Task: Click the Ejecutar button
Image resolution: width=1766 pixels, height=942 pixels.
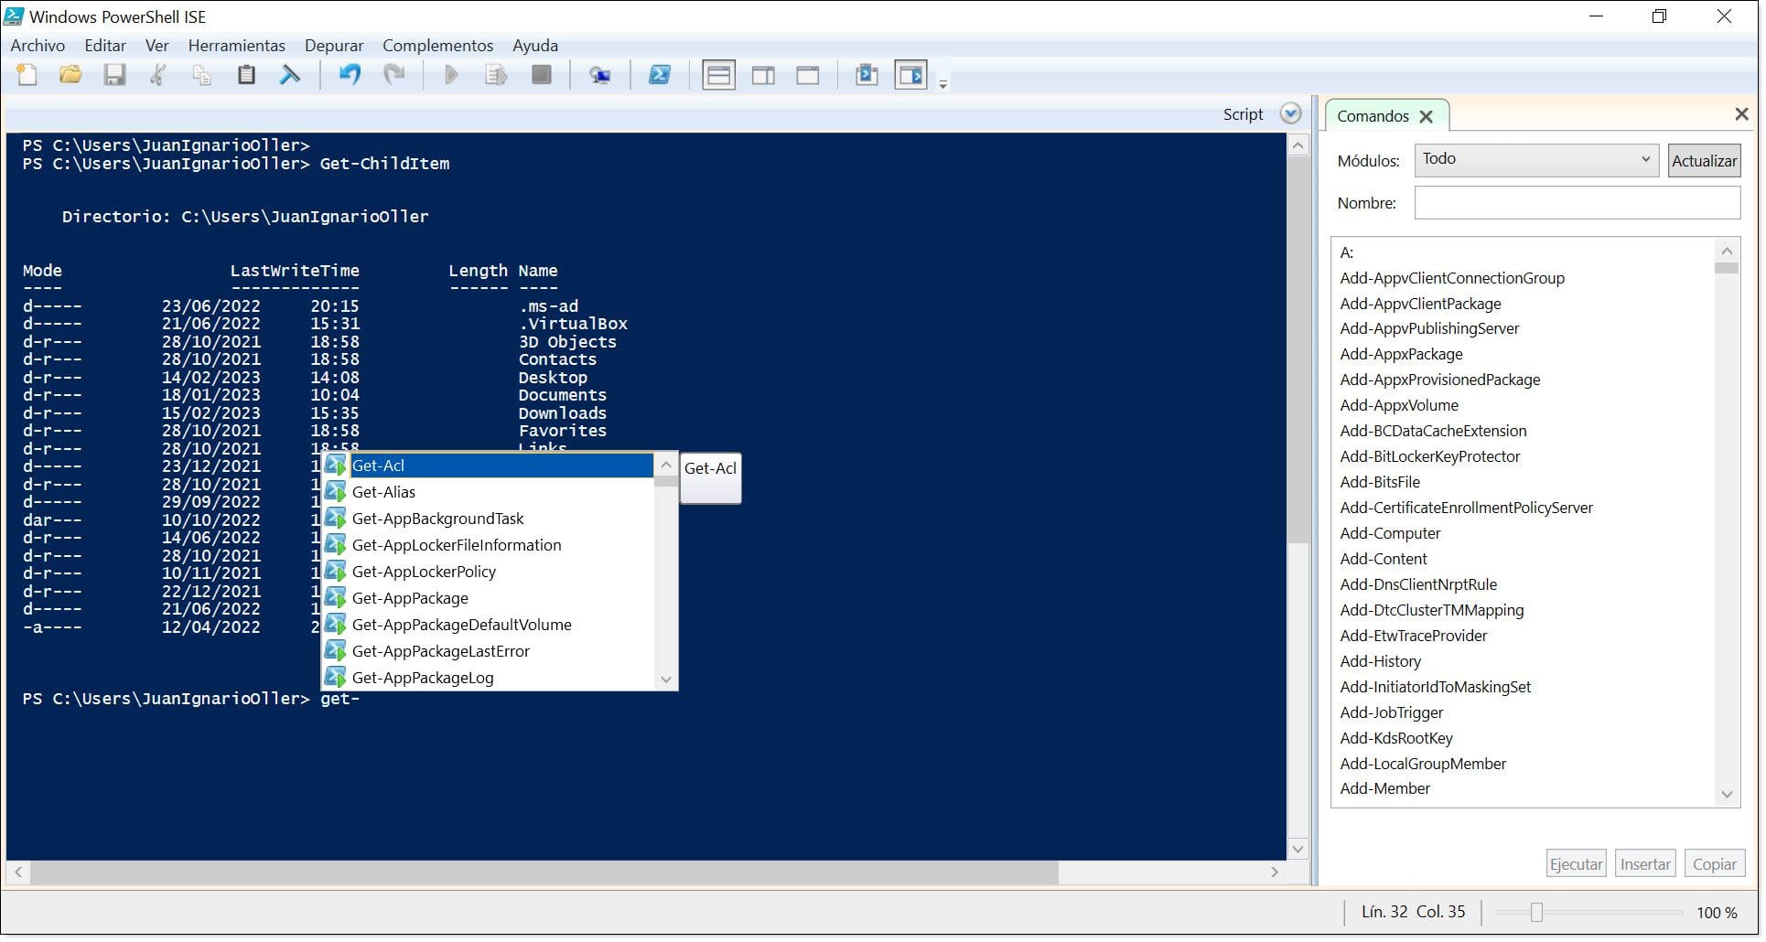Action: tap(1576, 864)
